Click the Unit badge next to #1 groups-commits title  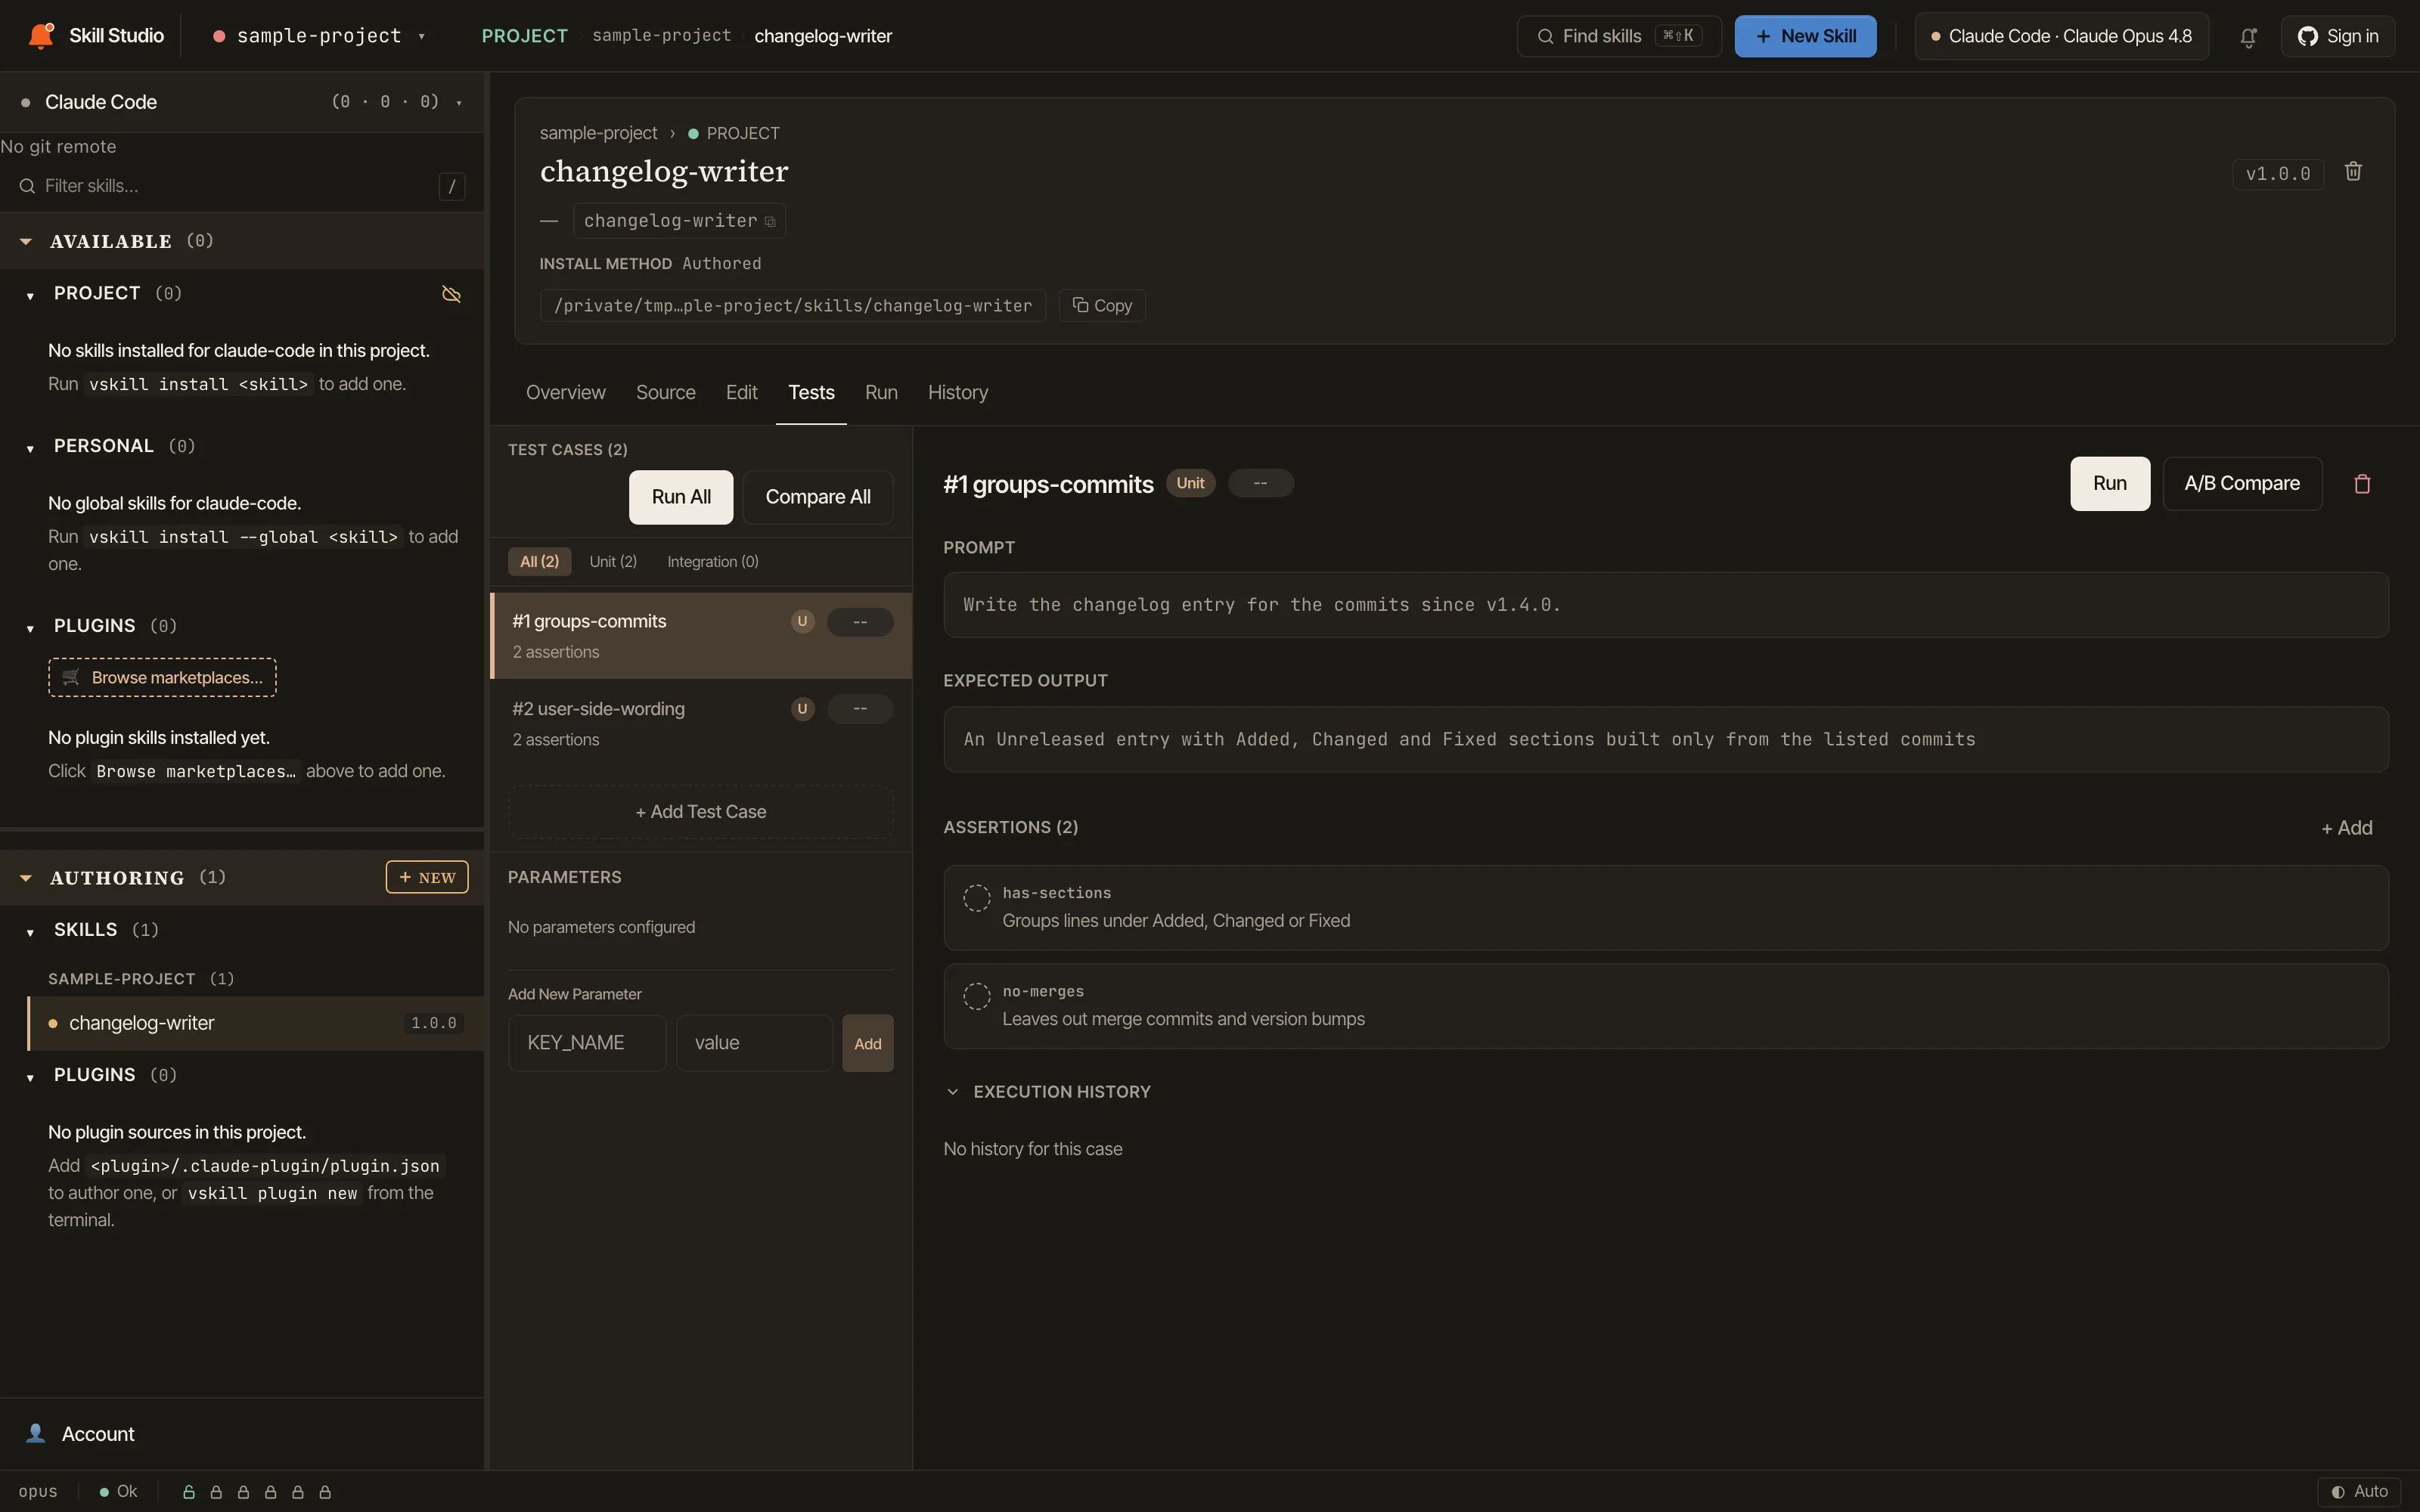click(x=1190, y=484)
